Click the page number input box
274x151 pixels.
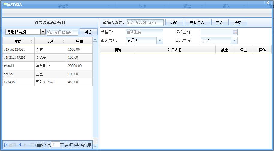point(55,145)
